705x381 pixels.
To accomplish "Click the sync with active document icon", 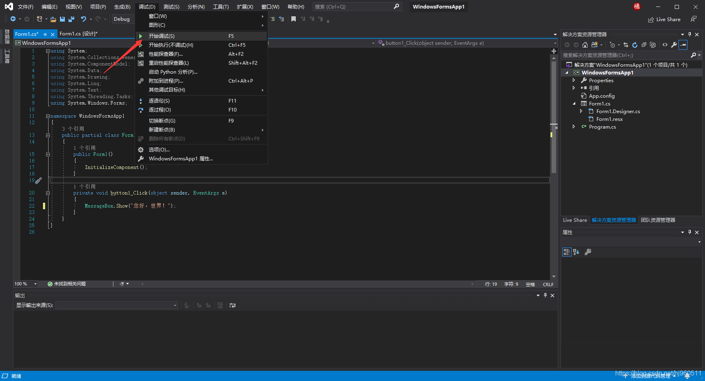I will tap(626, 45).
